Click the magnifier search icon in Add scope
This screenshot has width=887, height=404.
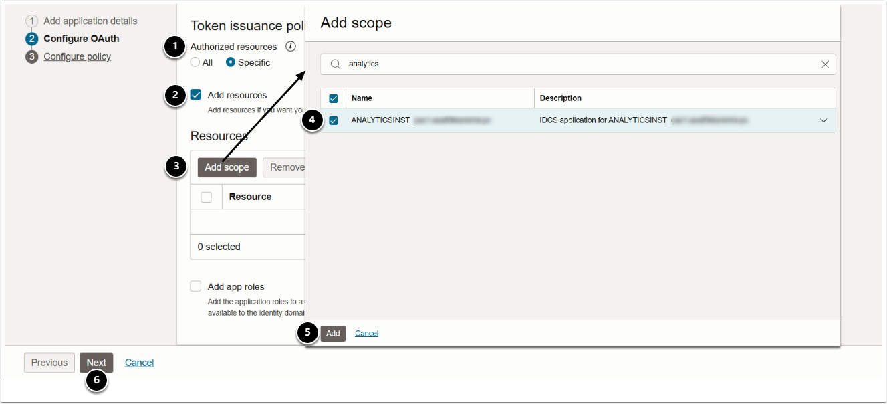pos(336,64)
